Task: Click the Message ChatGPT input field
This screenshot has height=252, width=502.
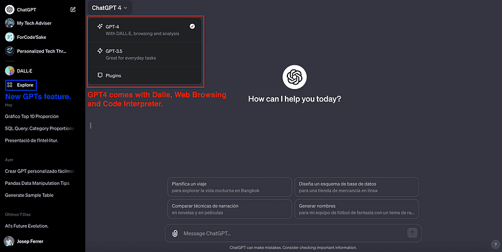Action: click(293, 233)
